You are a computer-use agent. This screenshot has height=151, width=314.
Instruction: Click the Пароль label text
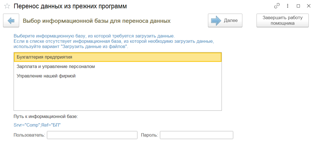(149, 135)
